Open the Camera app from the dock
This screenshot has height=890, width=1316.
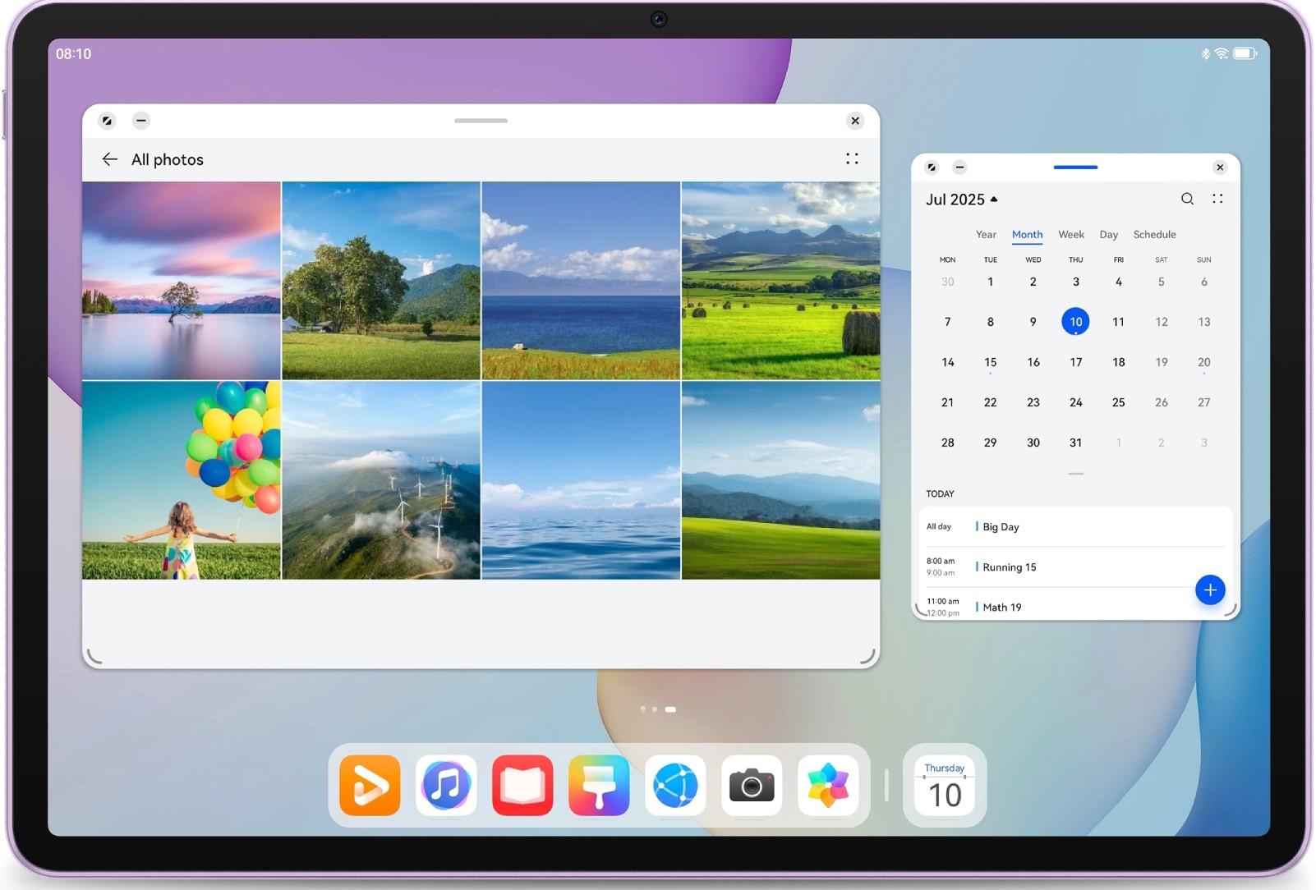pos(751,787)
